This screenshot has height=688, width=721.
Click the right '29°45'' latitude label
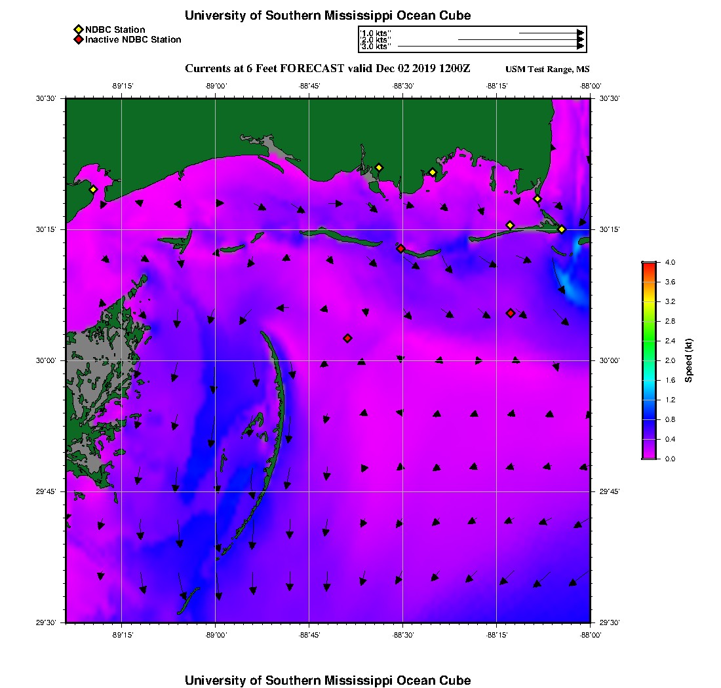[x=610, y=491]
